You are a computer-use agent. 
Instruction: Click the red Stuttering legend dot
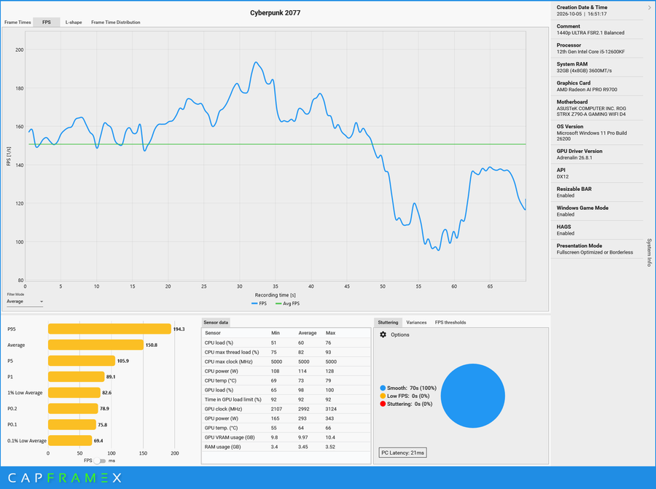click(x=383, y=404)
